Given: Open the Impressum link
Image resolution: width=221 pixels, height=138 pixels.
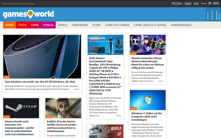Looking at the screenshot, I should [x=208, y=15].
